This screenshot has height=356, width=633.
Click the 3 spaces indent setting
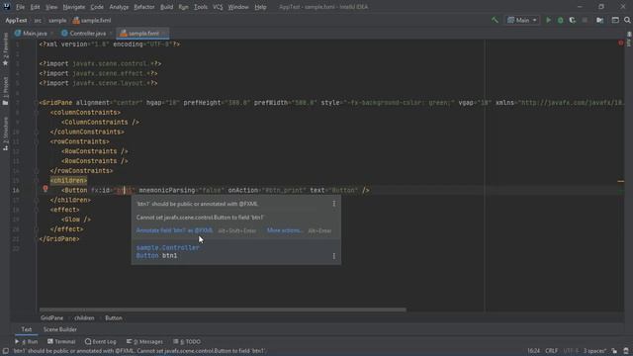594,351
